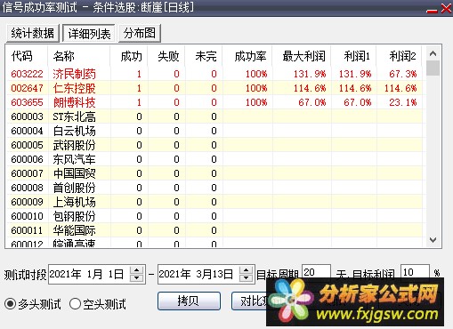
Task: Increase end date with up spinner
Action: coord(247,270)
